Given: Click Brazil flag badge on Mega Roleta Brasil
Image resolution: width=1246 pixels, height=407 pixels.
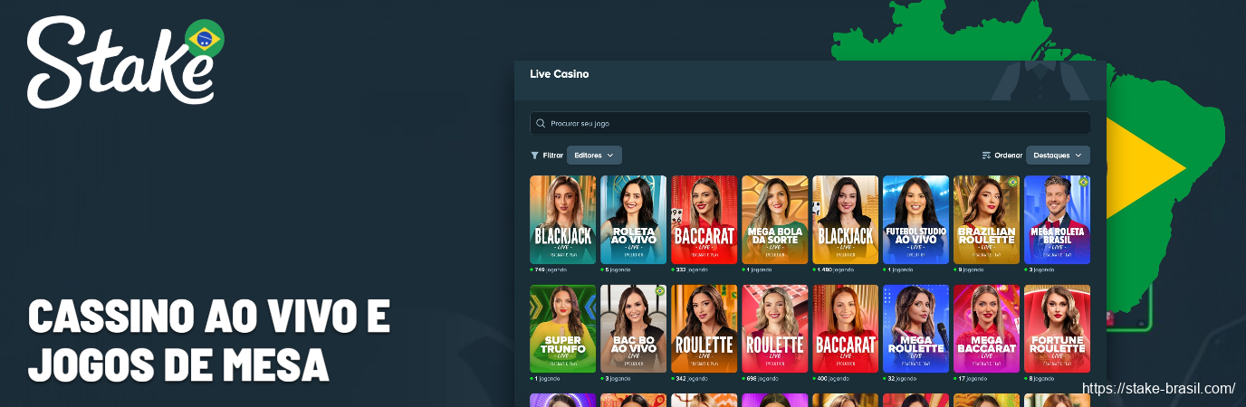Looking at the screenshot, I should [x=1083, y=182].
